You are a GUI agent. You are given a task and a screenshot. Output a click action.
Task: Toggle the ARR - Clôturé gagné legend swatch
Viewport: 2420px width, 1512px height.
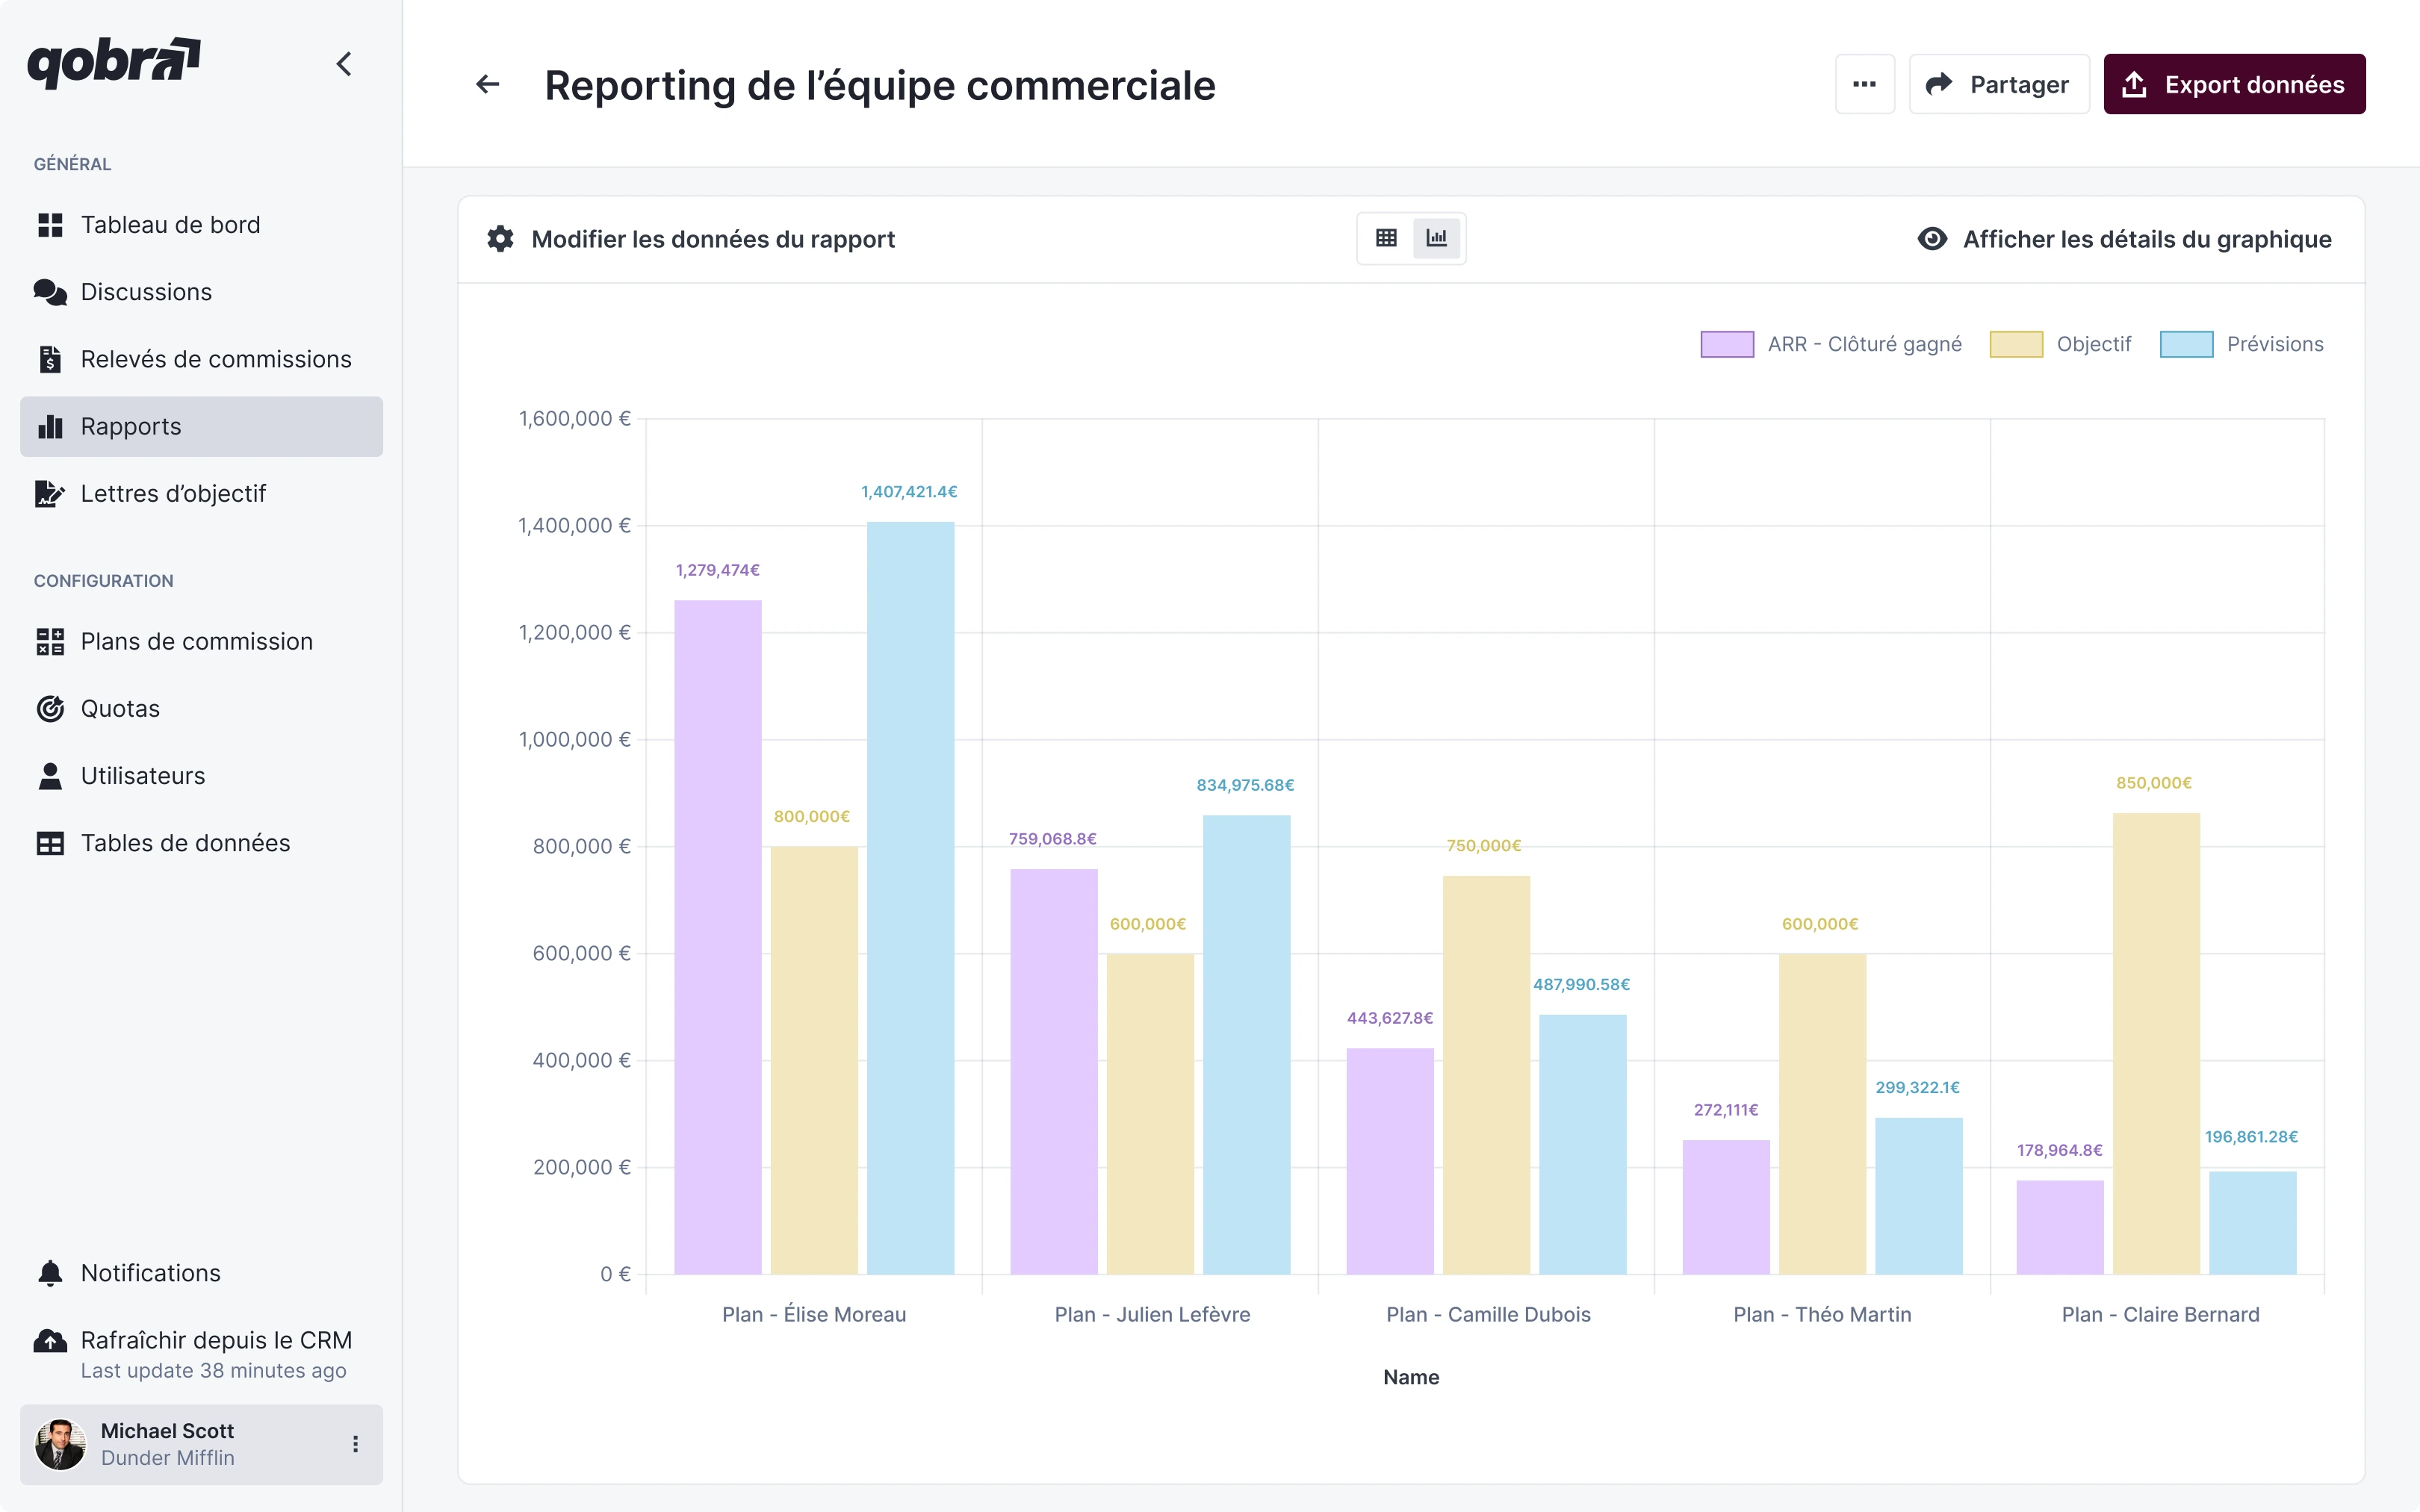point(1726,344)
